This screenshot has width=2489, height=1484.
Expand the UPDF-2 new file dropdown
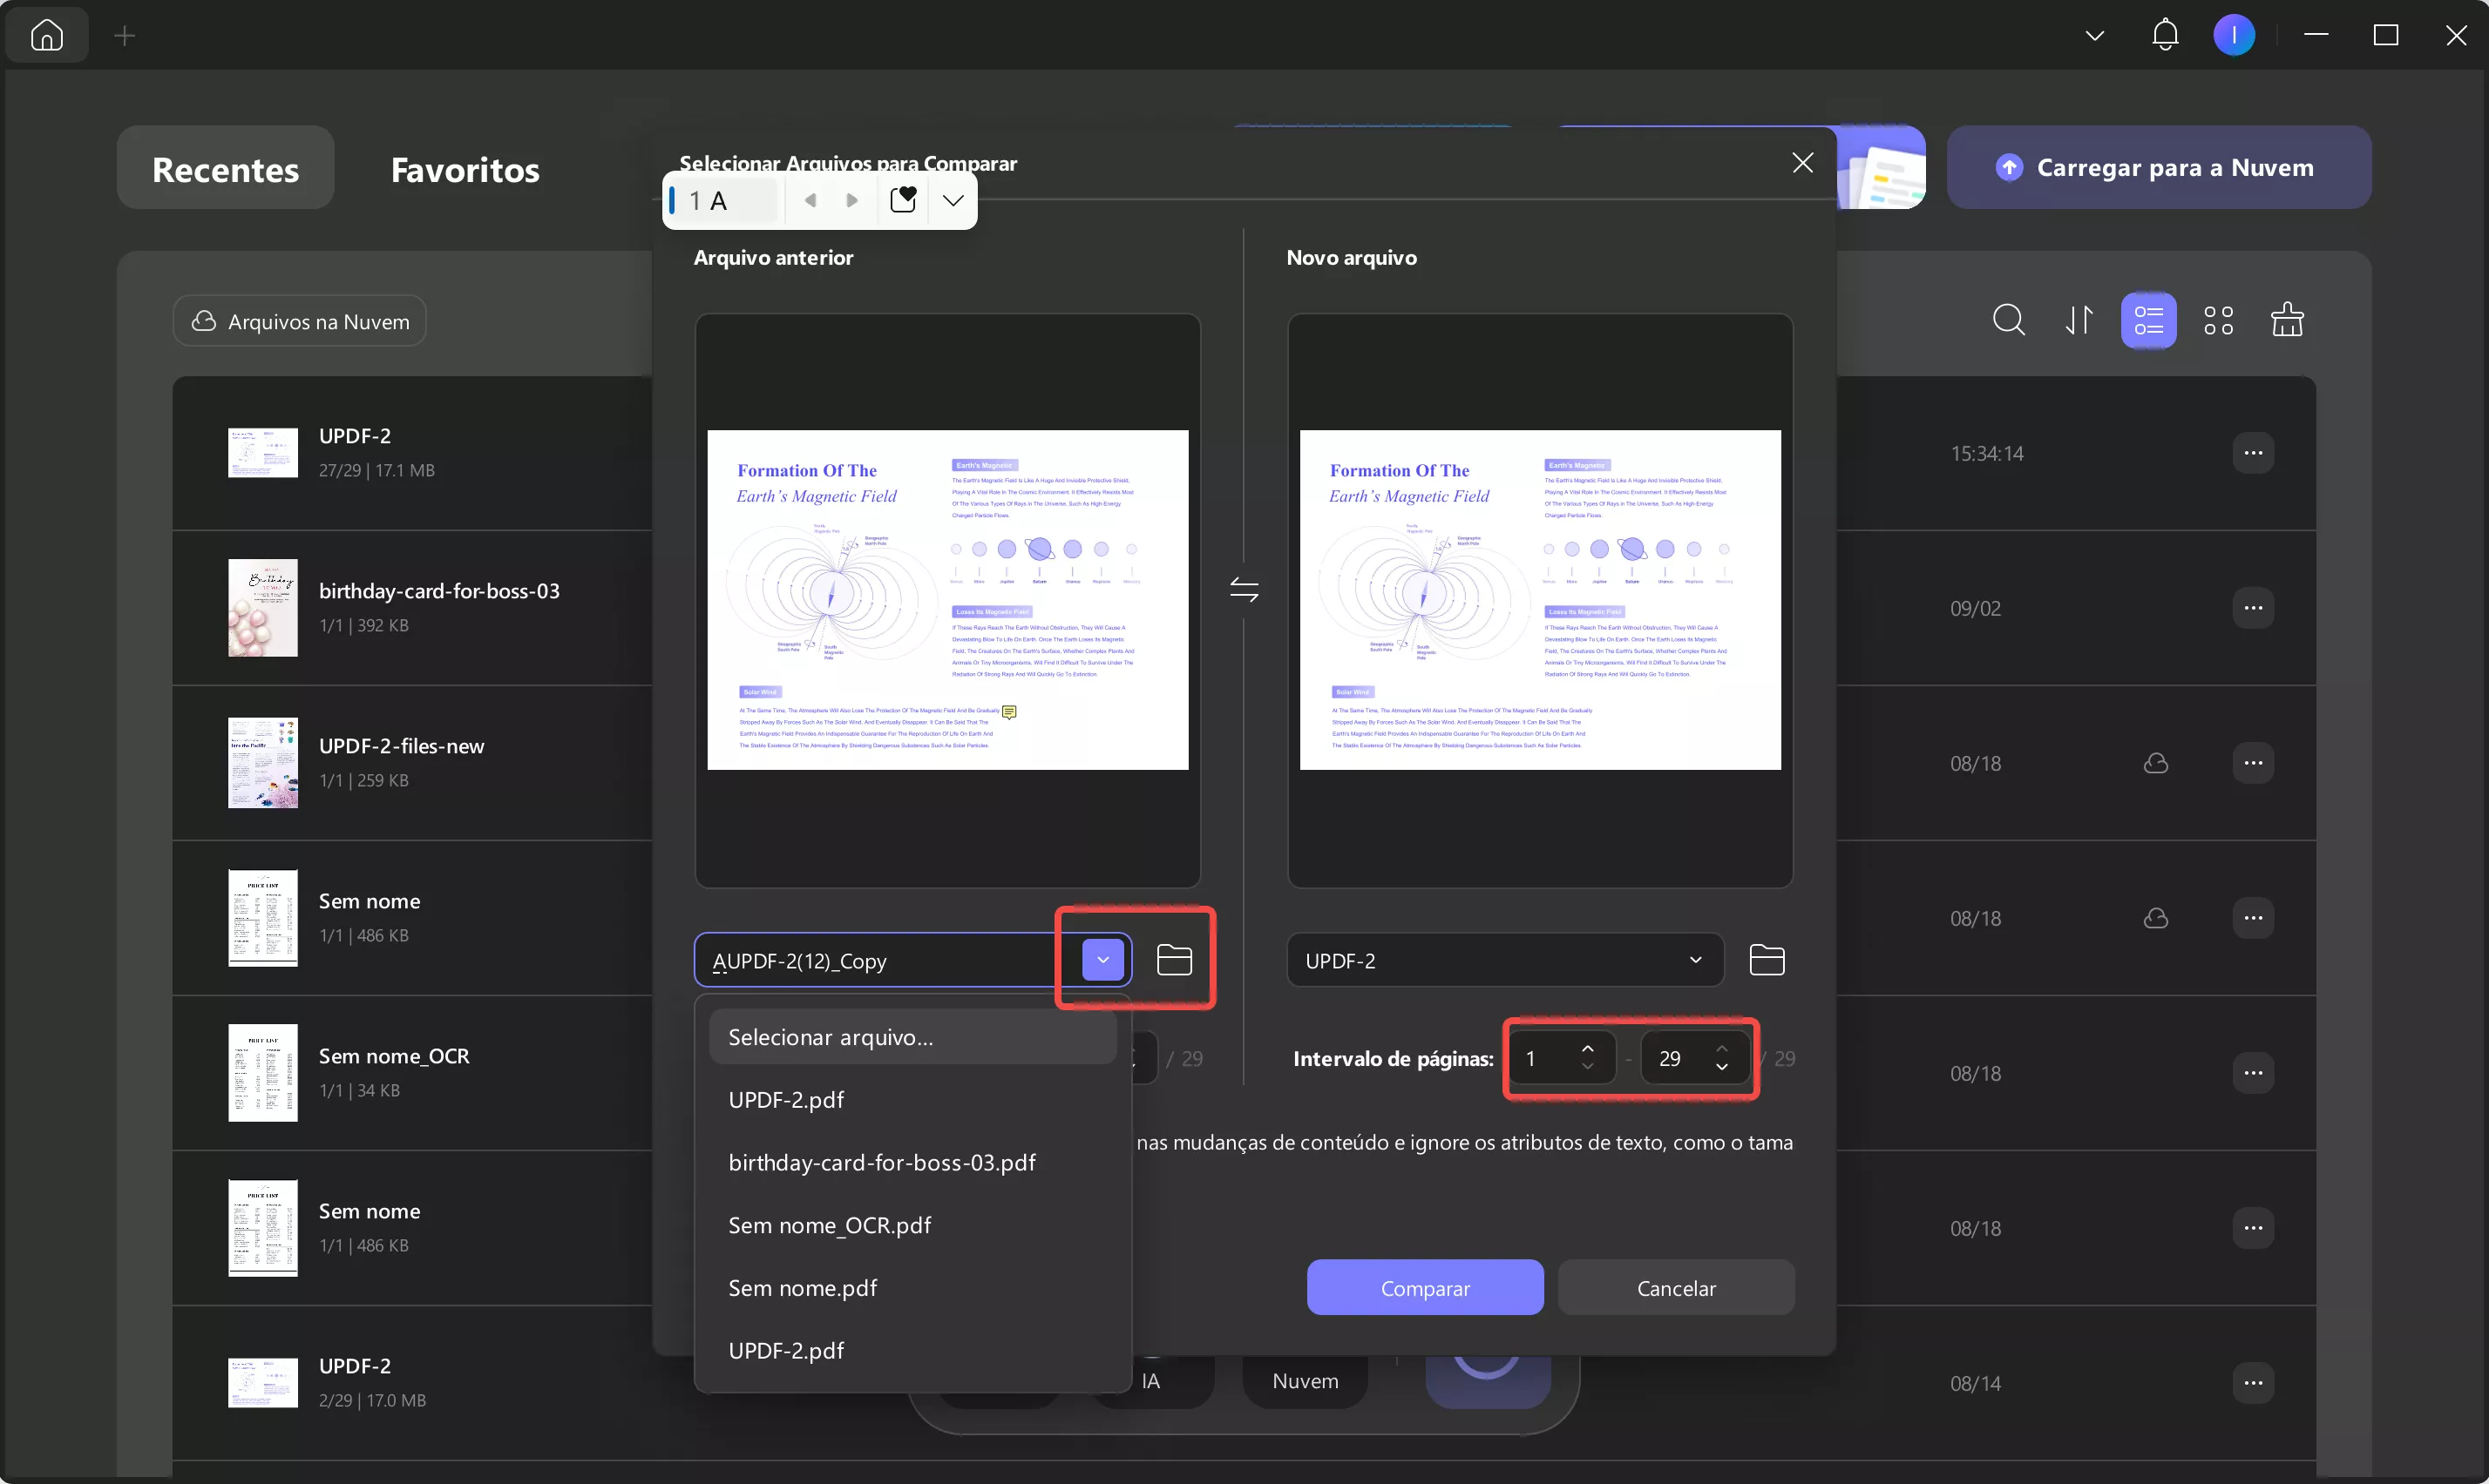[x=1695, y=960]
